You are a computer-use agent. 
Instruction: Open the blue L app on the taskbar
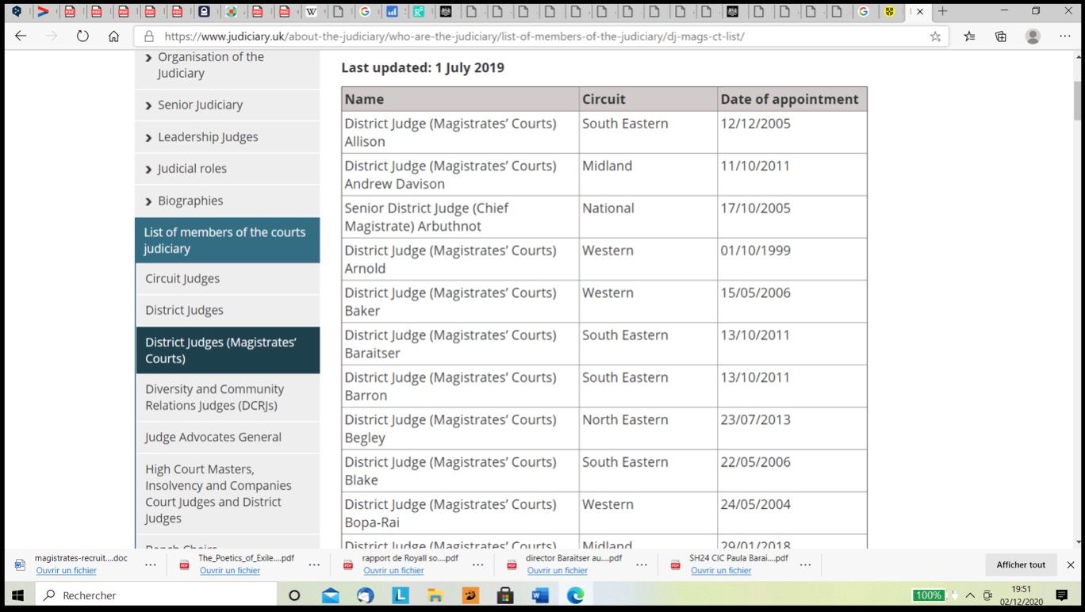[401, 595]
